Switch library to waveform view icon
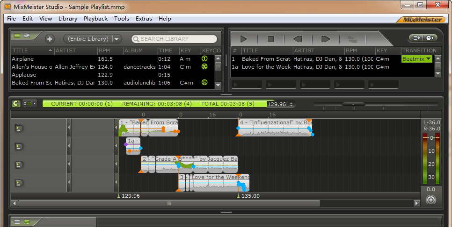The width and height of the screenshot is (452, 236). [27, 36]
